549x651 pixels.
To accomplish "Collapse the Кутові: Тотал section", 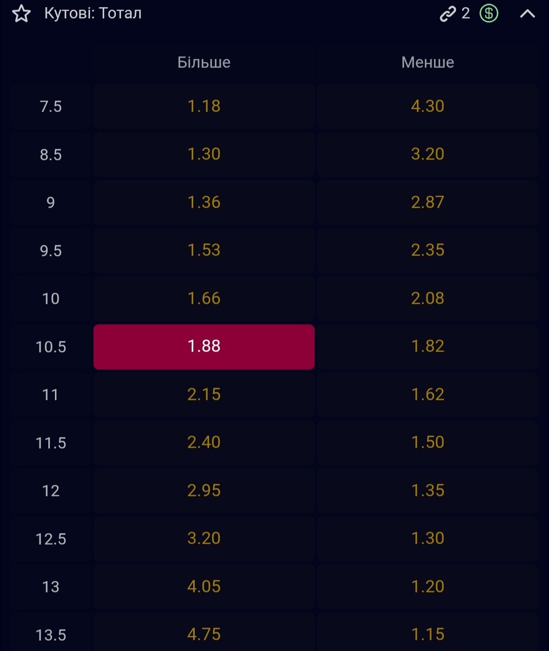I will [x=527, y=14].
